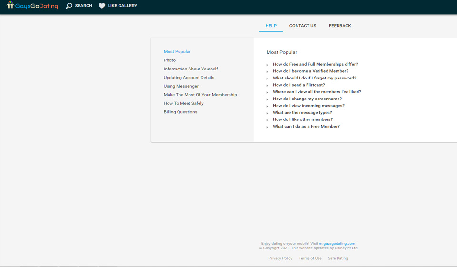Expand arrow next to Verified Member question
Viewport: 457px width, 267px height.
coord(268,72)
